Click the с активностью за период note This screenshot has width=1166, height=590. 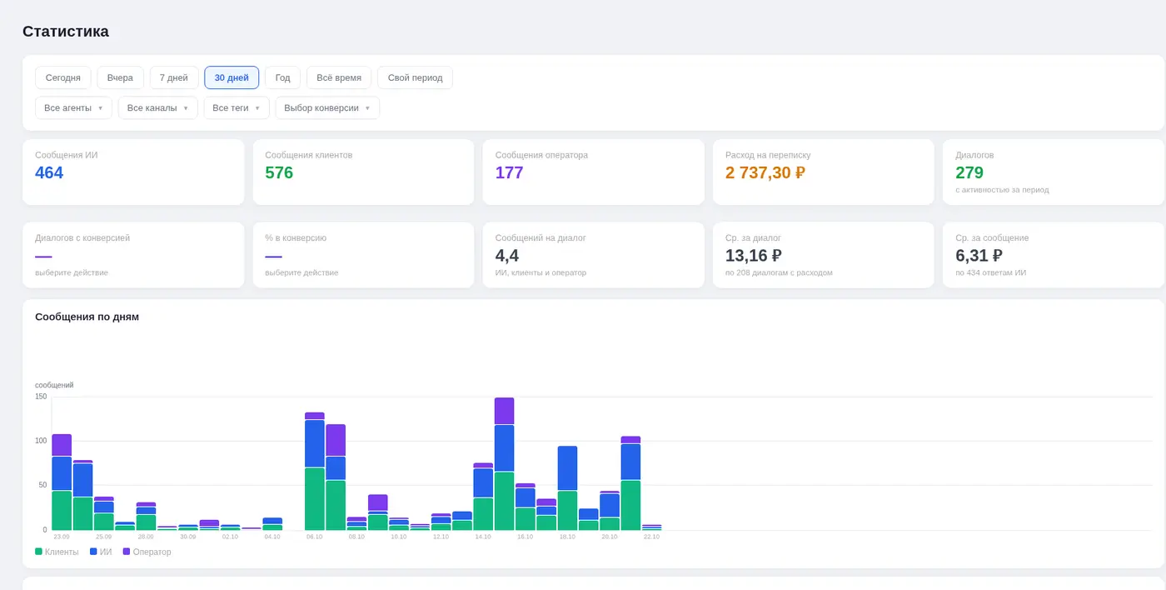(1002, 189)
